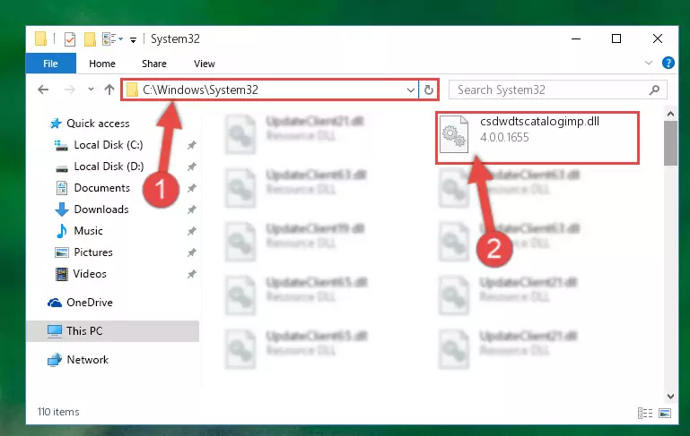Open Documents in Quick access
This screenshot has width=690, height=436.
click(101, 188)
